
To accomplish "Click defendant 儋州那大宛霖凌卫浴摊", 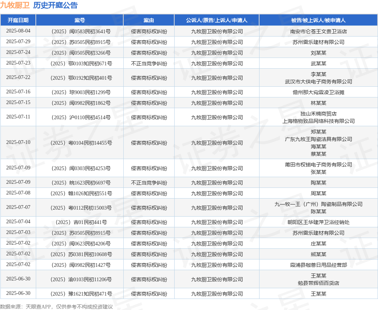I will tap(319, 92).
